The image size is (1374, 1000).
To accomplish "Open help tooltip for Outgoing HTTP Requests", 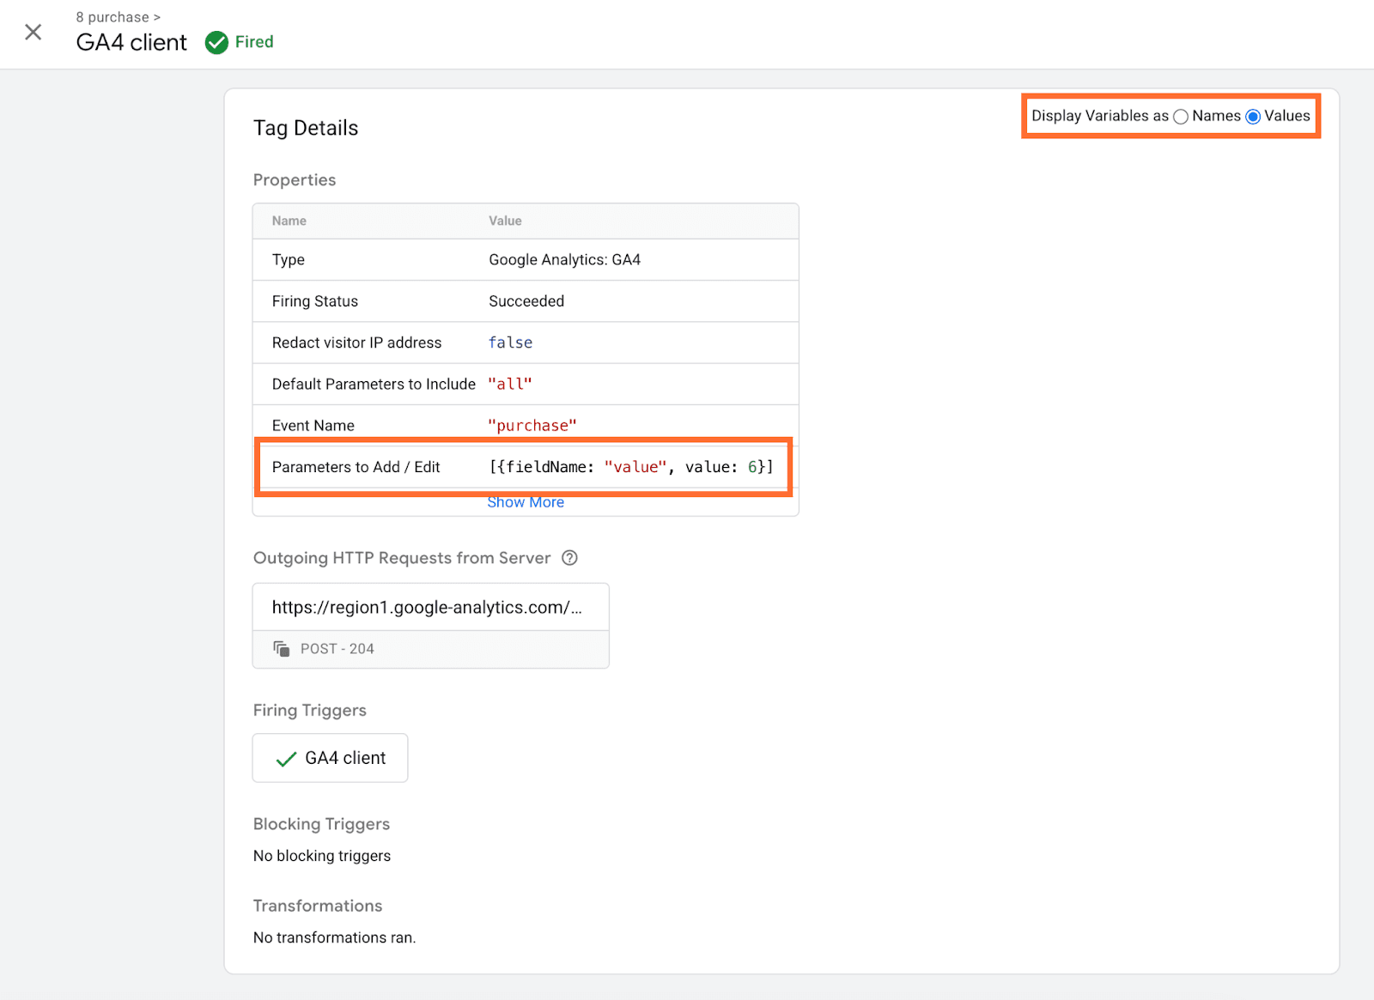I will click(x=569, y=558).
